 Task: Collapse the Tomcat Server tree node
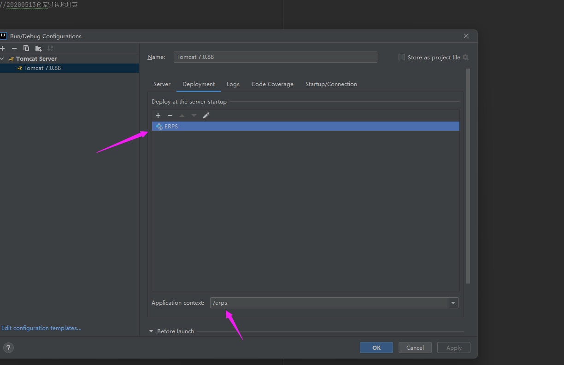pos(2,59)
